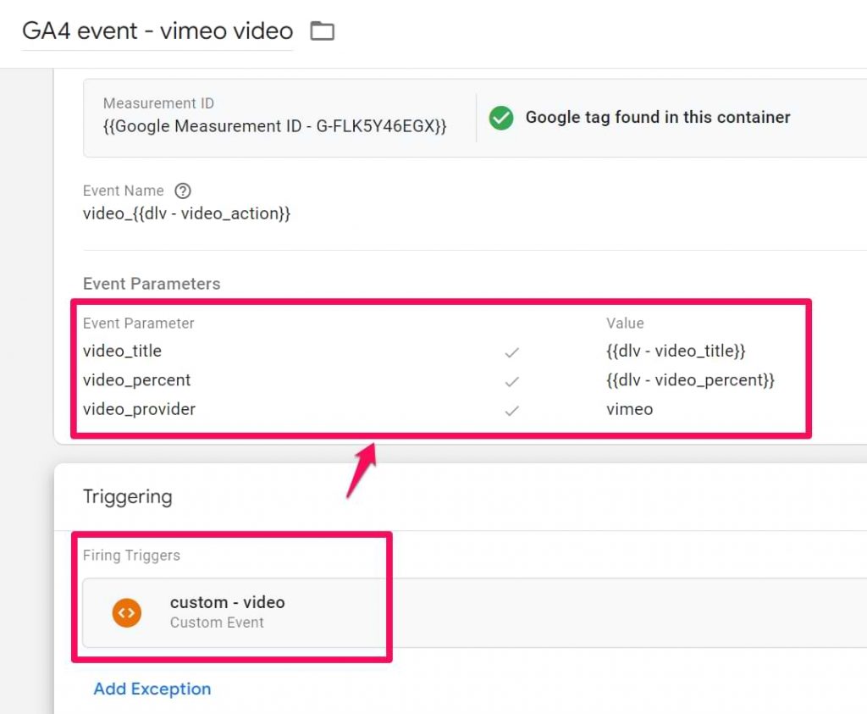The height and width of the screenshot is (714, 867).
Task: Edit the GA4 event - vimeo video name
Action: tap(157, 30)
